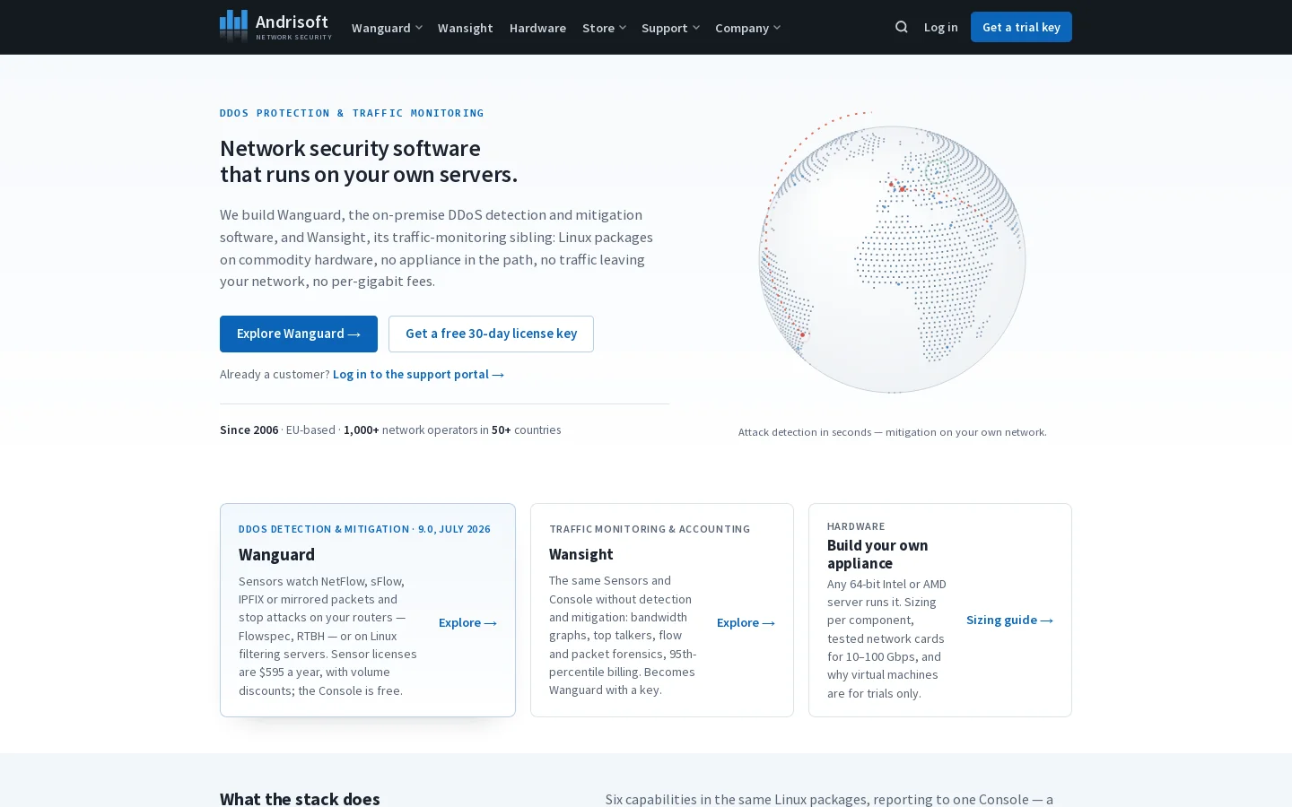The height and width of the screenshot is (807, 1292).
Task: Expand the Wanguard dropdown menu
Action: tap(387, 28)
